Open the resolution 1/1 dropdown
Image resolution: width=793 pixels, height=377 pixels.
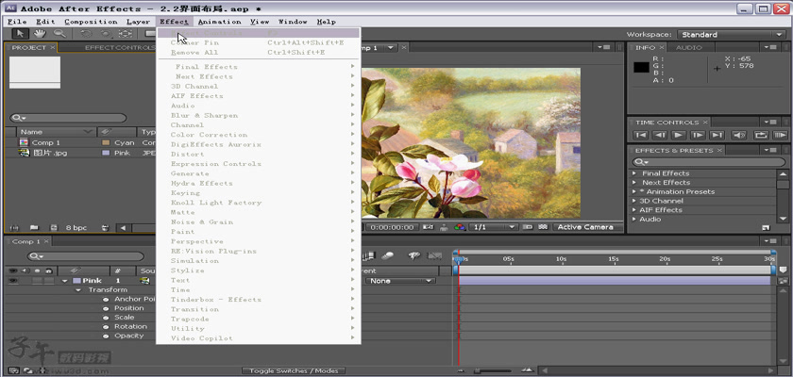493,227
